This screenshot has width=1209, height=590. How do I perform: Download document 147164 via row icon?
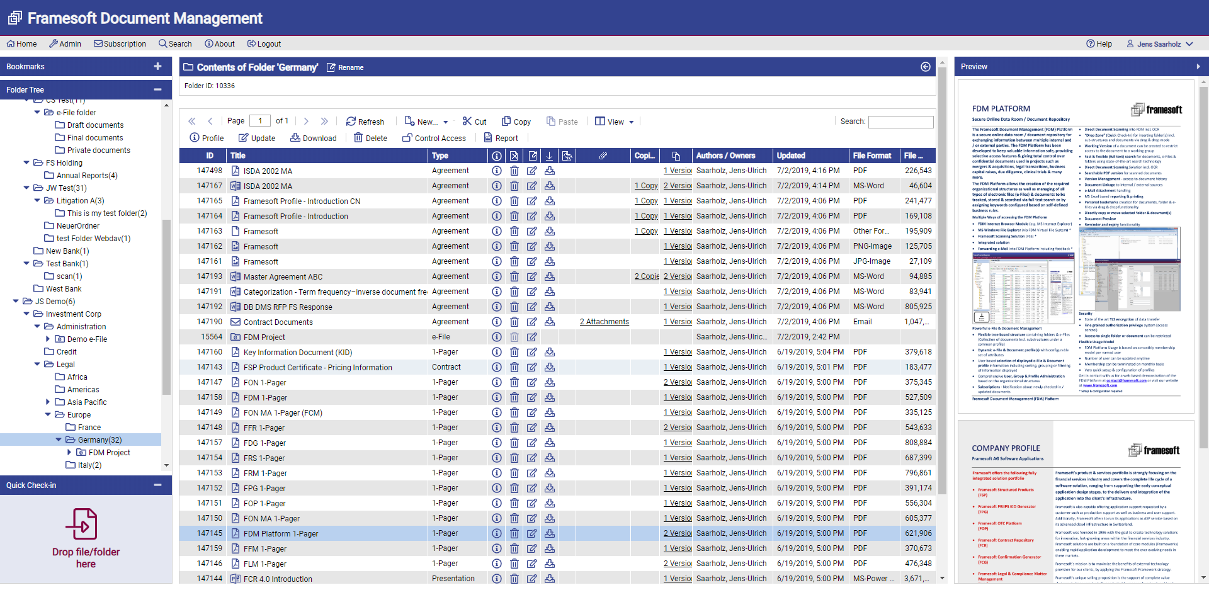[550, 216]
